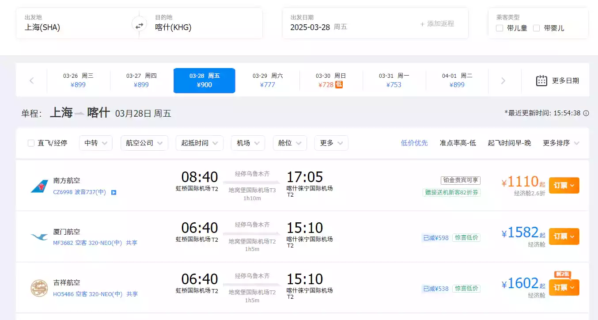Expand the 更多排序 sorting dropdown
Image resolution: width=598 pixels, height=320 pixels.
[x=561, y=143]
